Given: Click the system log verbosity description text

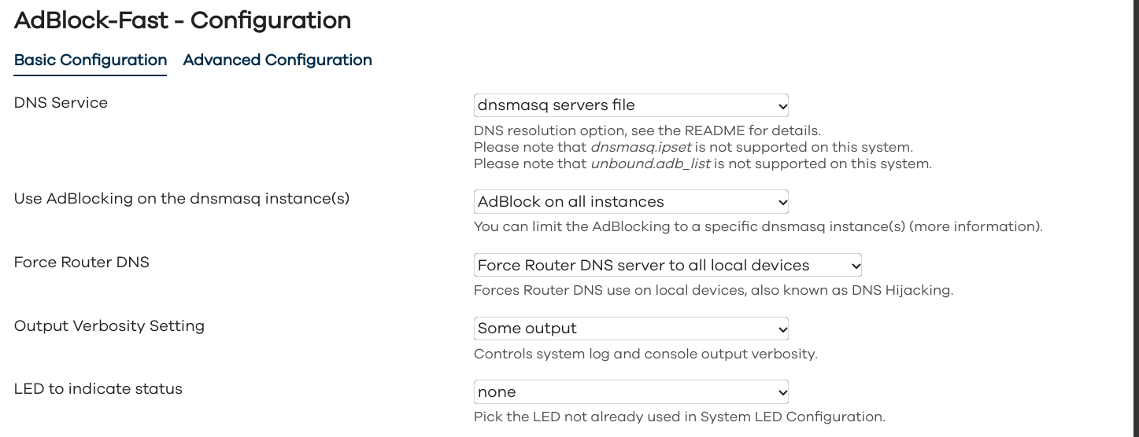Looking at the screenshot, I should (645, 354).
